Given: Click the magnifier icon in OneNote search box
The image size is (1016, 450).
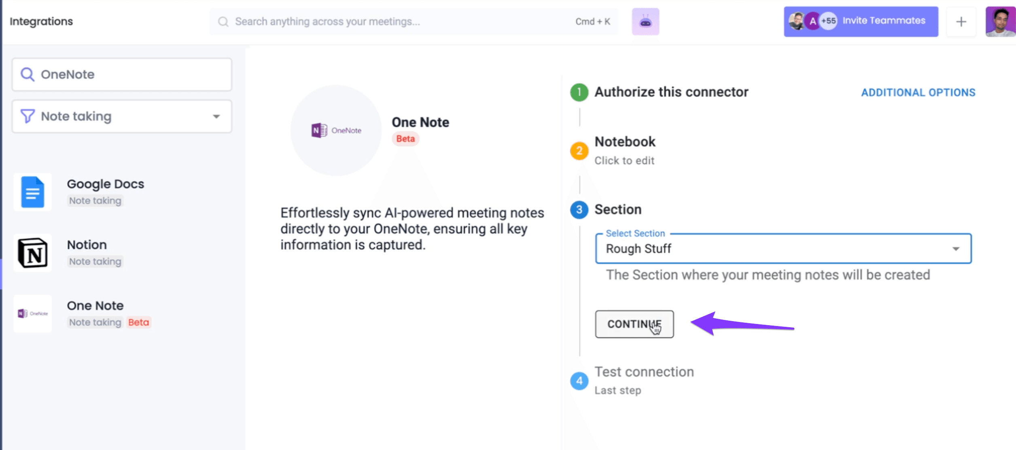Looking at the screenshot, I should click(x=28, y=74).
